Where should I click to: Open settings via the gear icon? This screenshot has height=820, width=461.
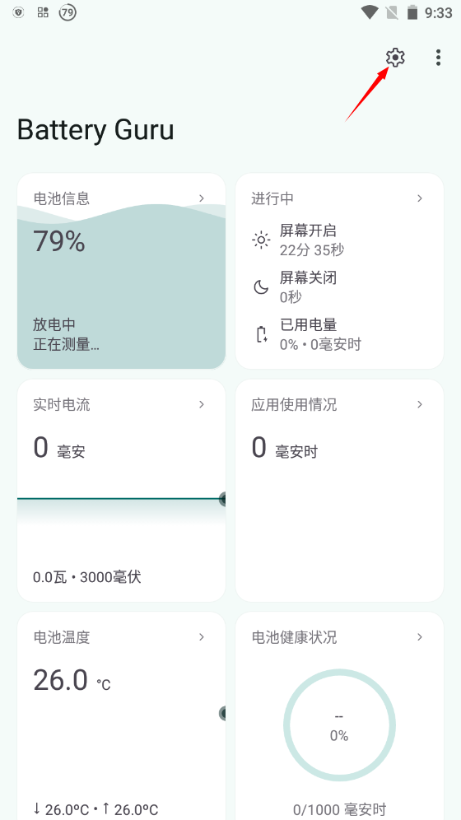395,57
